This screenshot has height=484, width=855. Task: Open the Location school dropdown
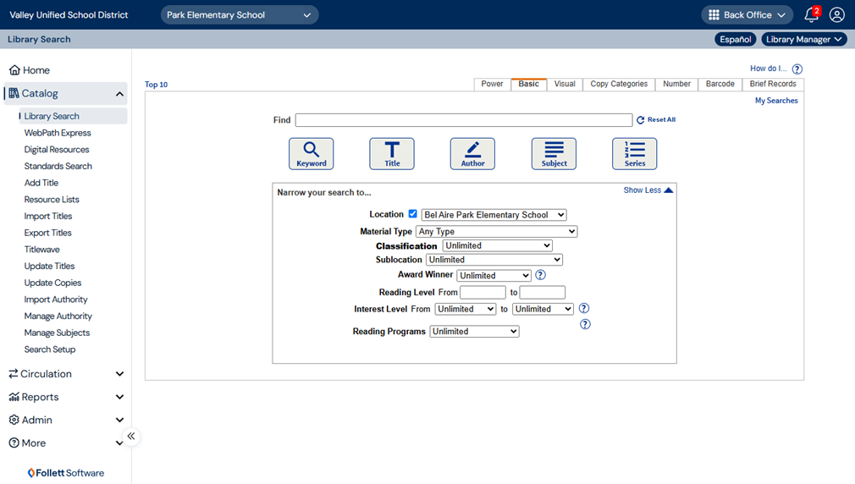click(494, 215)
